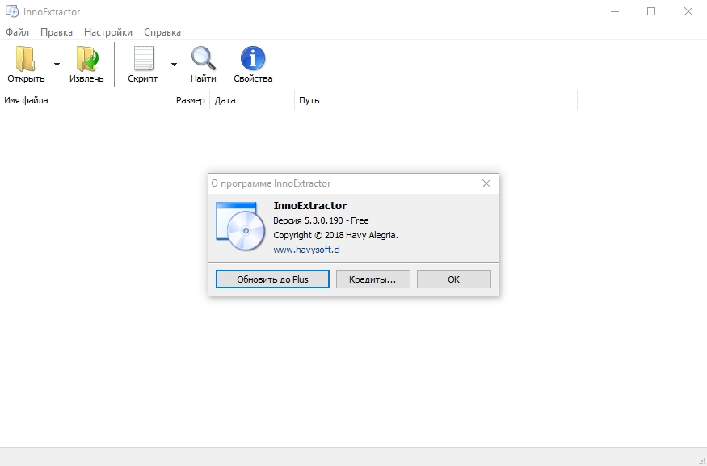The width and height of the screenshot is (707, 466).
Task: Expand the Открыть dropdown arrow
Action: [57, 65]
